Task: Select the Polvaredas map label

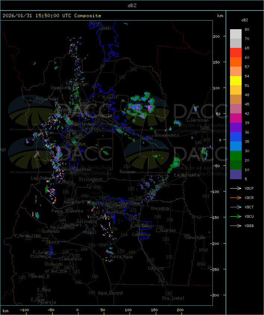Action: click(47, 99)
